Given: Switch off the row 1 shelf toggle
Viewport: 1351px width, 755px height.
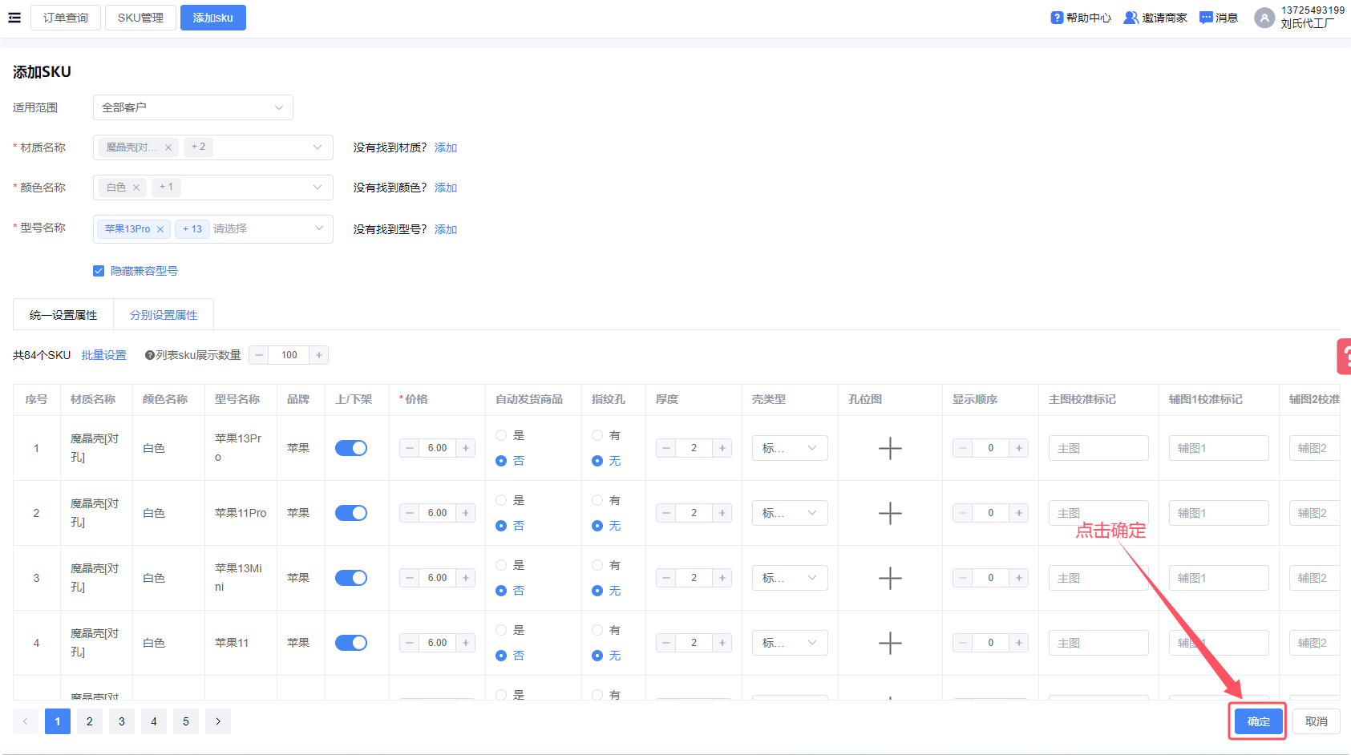Looking at the screenshot, I should (351, 448).
